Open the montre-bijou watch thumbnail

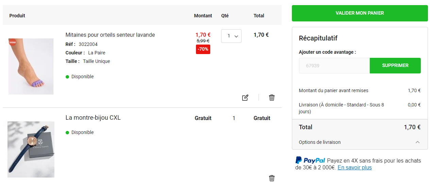(x=31, y=149)
